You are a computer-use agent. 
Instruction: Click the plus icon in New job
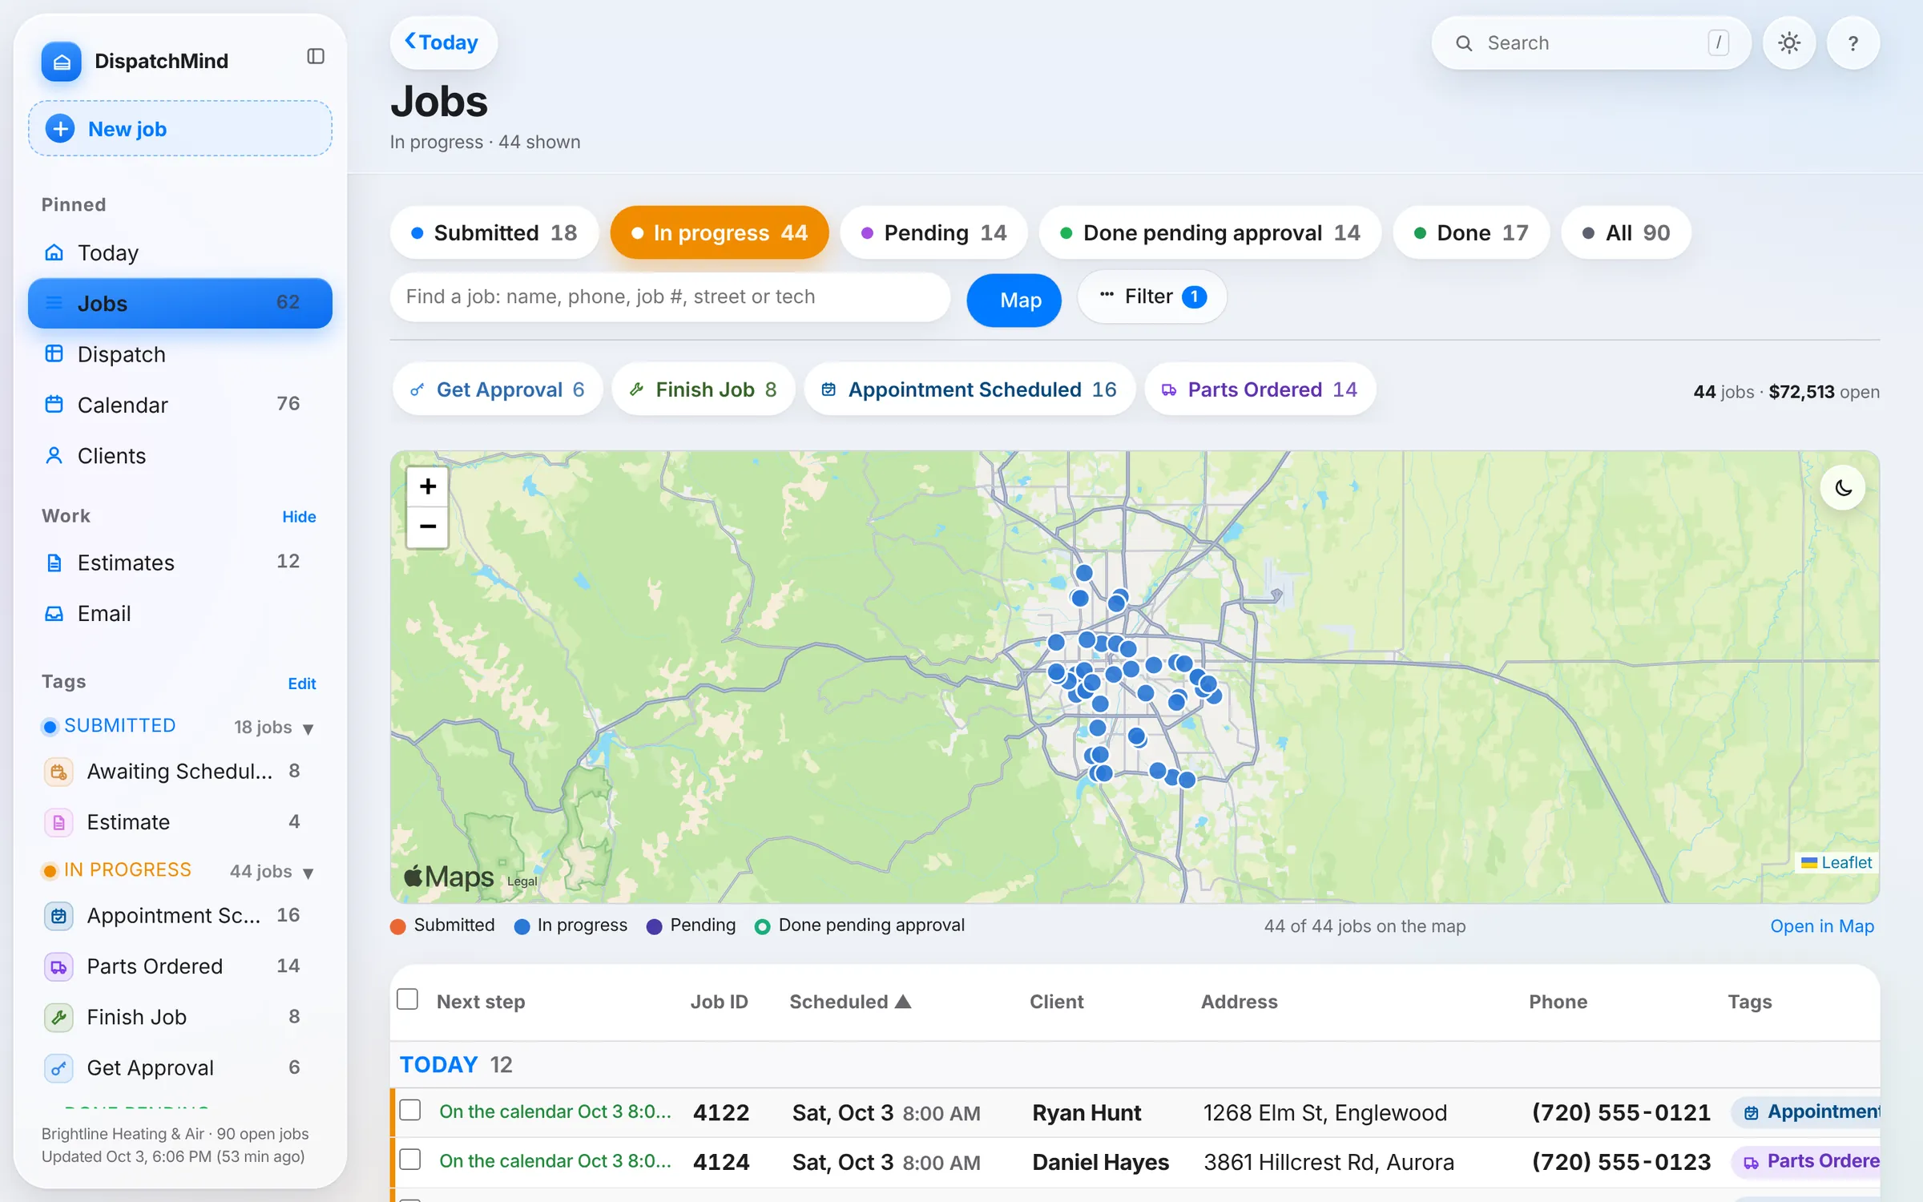(60, 129)
